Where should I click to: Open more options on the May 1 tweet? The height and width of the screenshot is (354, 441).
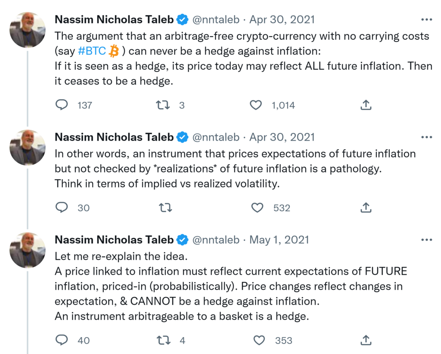426,240
